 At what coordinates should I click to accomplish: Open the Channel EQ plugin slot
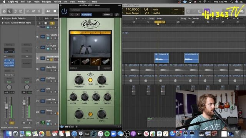pyautogui.click(x=9, y=63)
